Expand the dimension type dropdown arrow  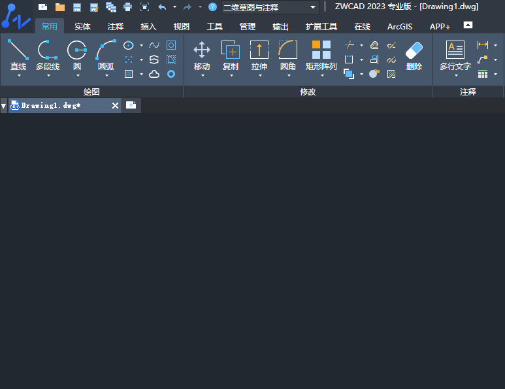click(495, 46)
